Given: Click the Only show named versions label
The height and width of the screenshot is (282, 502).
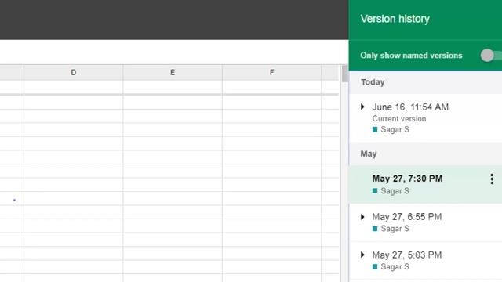Looking at the screenshot, I should (411, 56).
